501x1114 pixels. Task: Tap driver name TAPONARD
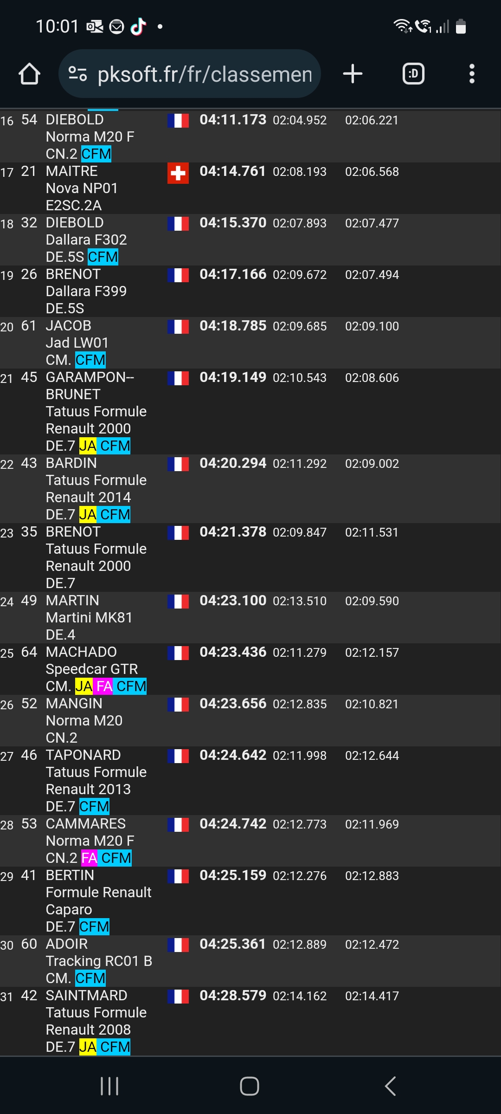(83, 755)
